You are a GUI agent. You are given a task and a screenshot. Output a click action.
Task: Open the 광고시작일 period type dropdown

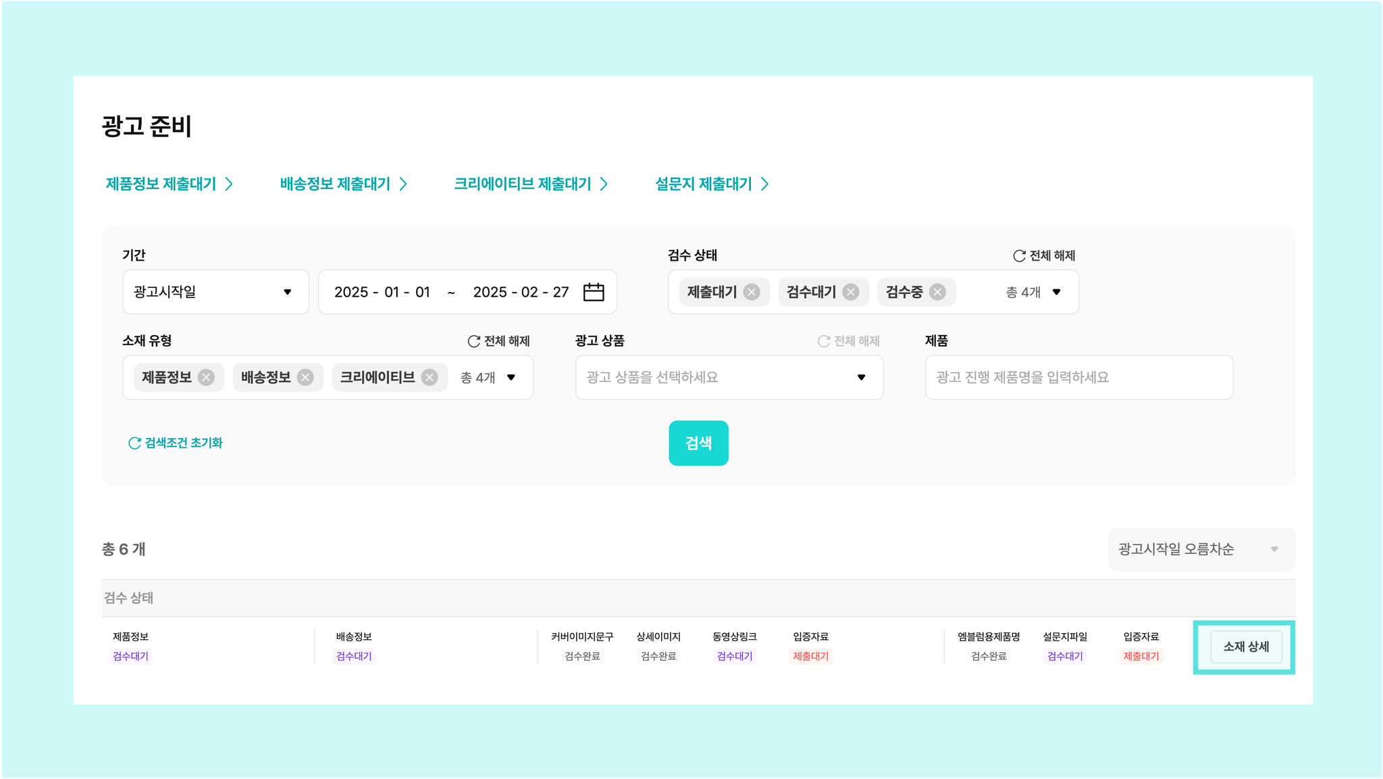216,292
